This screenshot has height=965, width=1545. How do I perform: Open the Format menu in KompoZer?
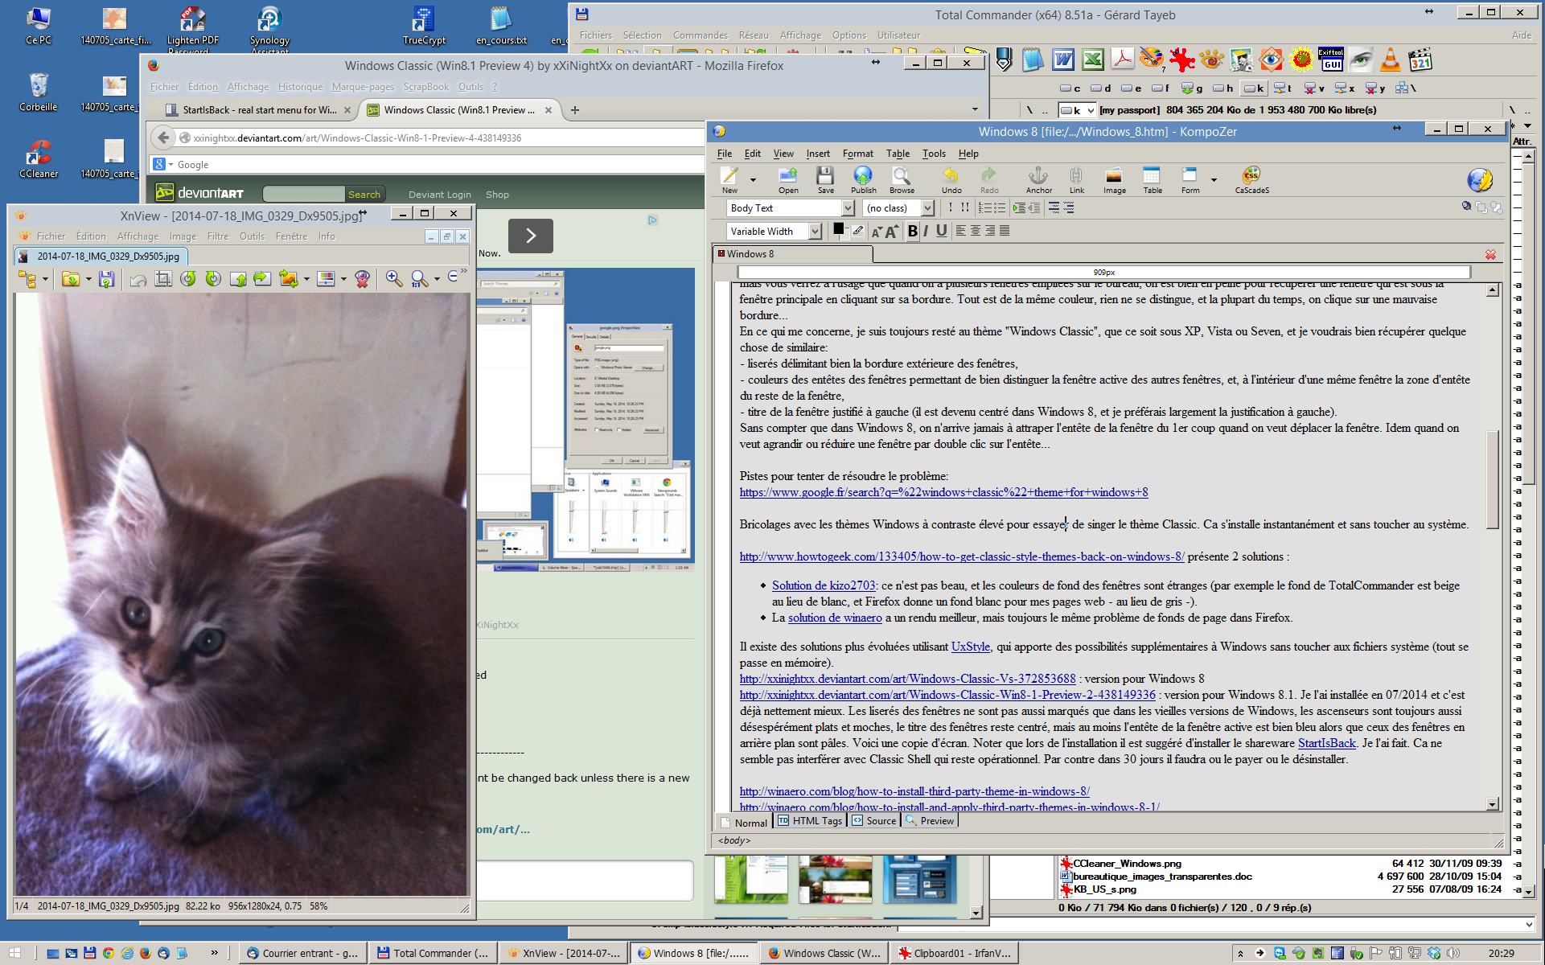pos(857,154)
